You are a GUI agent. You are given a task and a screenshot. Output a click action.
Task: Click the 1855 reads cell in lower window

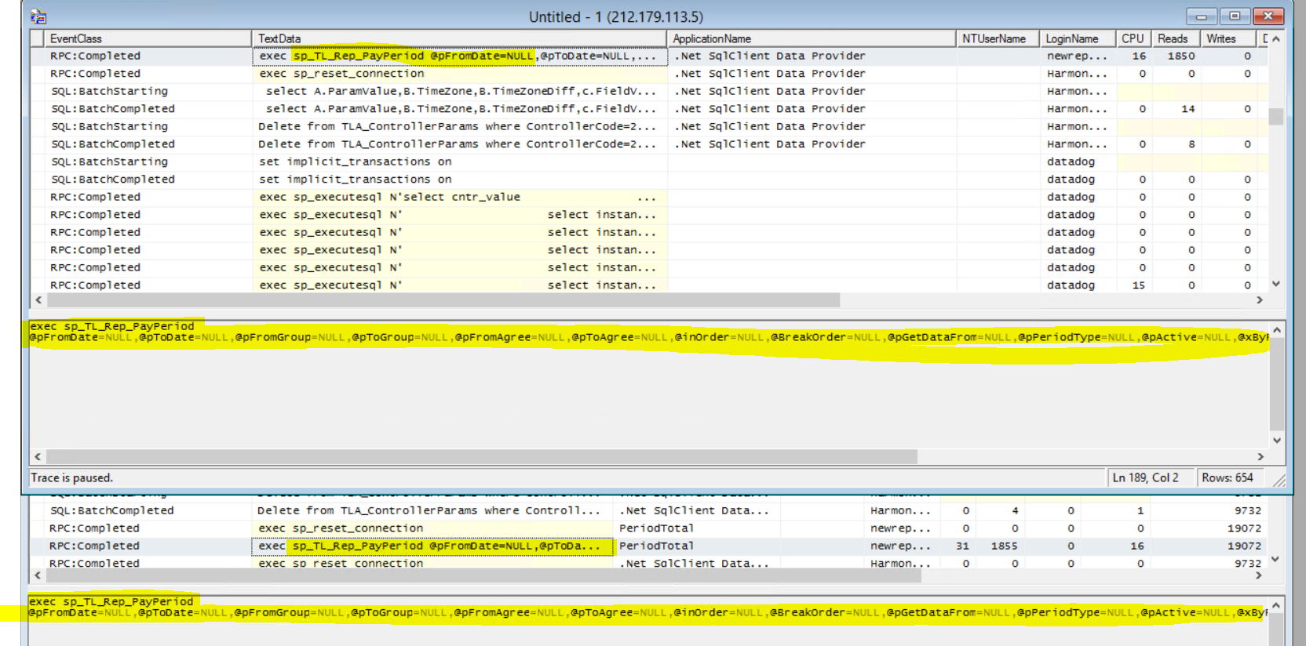pos(1004,546)
